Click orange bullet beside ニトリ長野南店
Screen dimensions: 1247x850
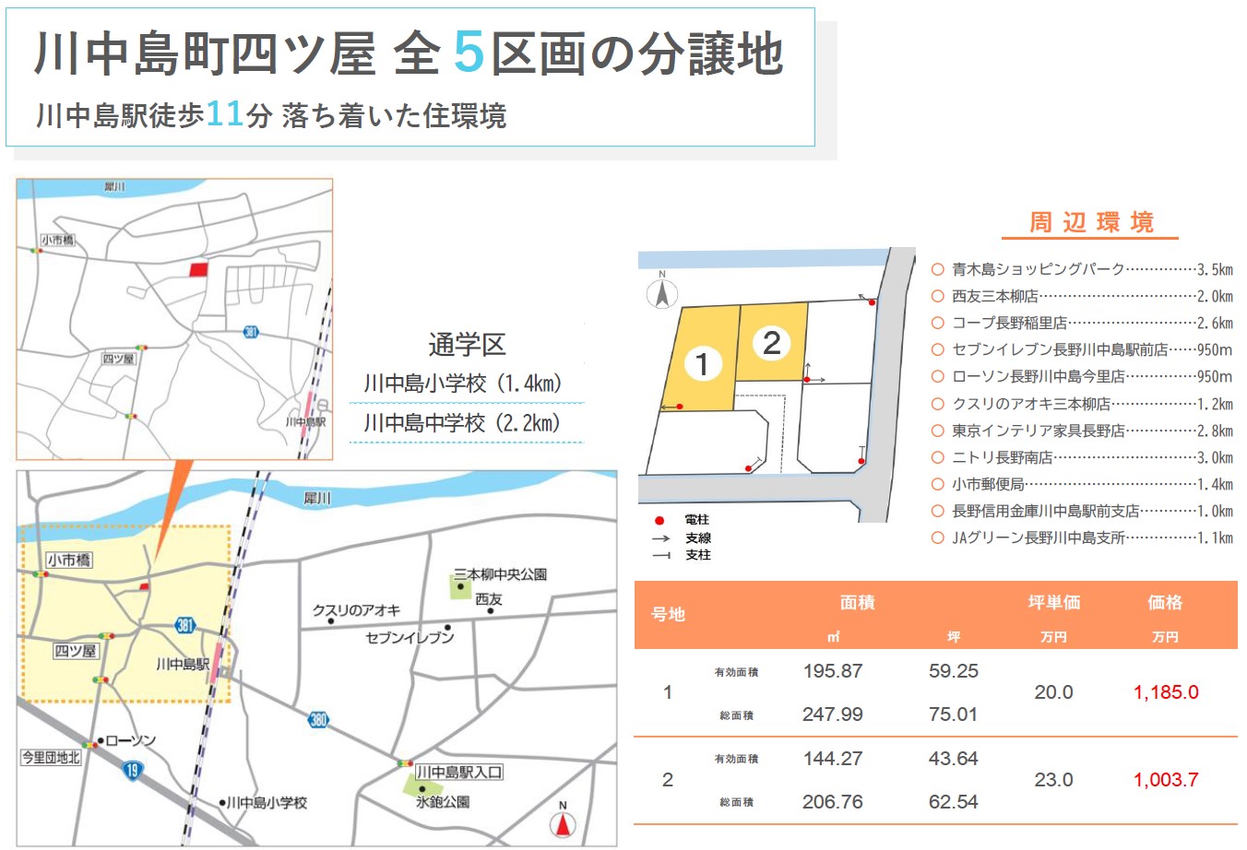click(x=937, y=457)
